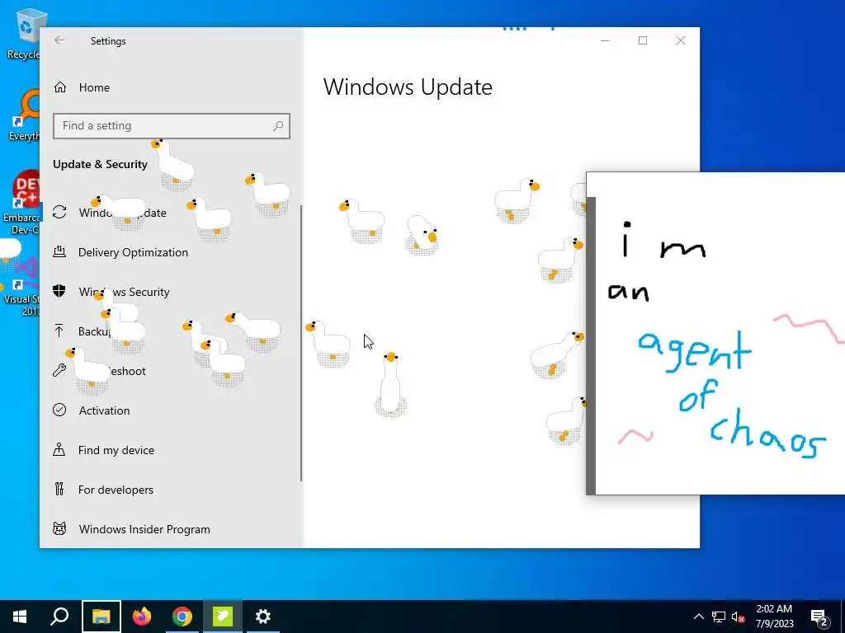The image size is (845, 633).
Task: Click the Find my device person icon
Action: pyautogui.click(x=59, y=449)
